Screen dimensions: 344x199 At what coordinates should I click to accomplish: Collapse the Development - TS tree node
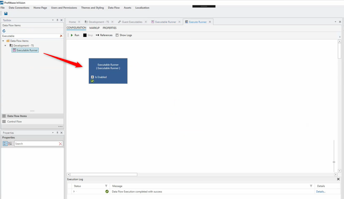[x=5, y=46]
